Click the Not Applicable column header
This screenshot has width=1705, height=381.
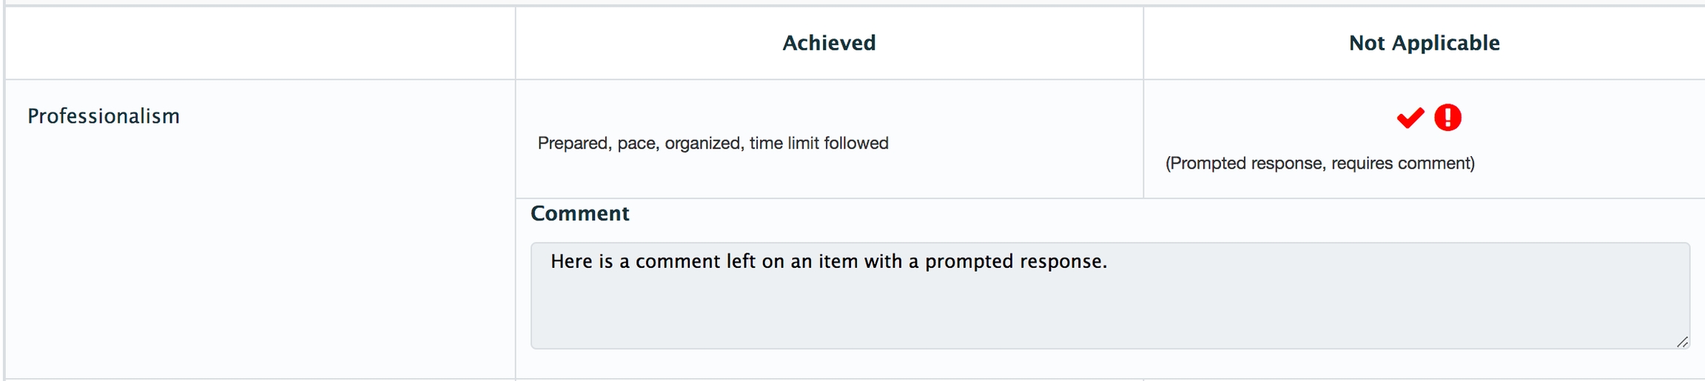[1424, 43]
